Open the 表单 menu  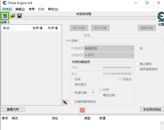point(32,9)
